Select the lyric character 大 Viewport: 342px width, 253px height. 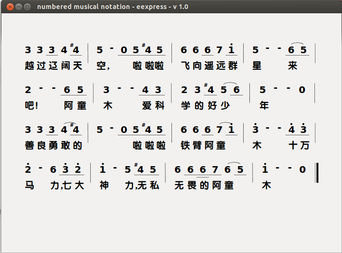[x=79, y=186]
